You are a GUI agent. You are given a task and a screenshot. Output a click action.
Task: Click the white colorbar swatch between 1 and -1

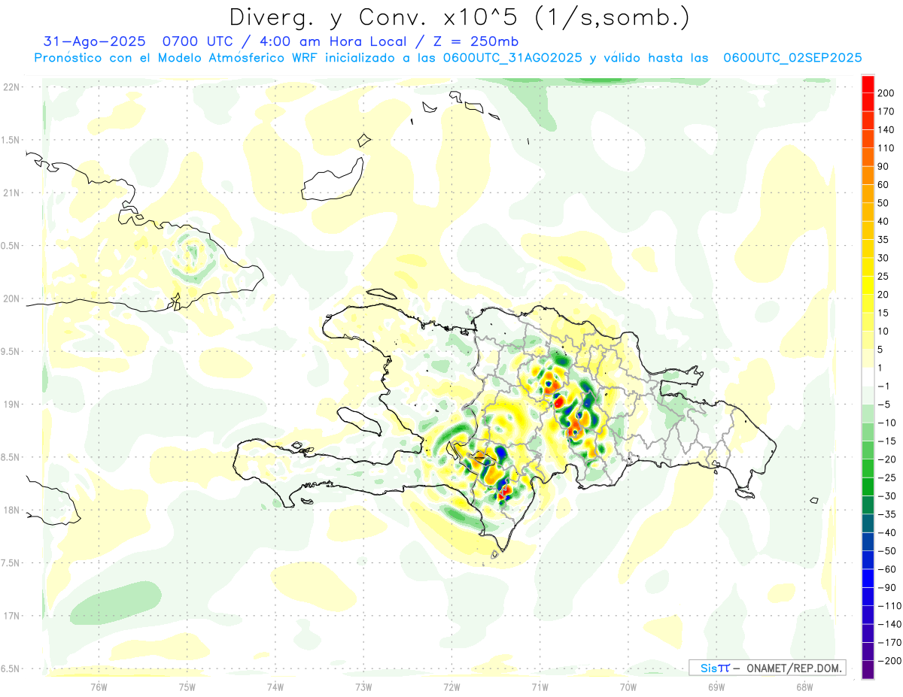click(x=868, y=377)
